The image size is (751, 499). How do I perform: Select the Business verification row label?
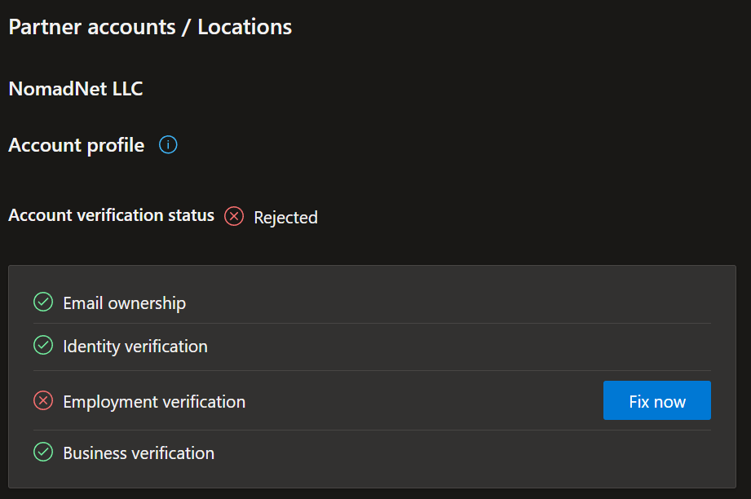coord(139,453)
